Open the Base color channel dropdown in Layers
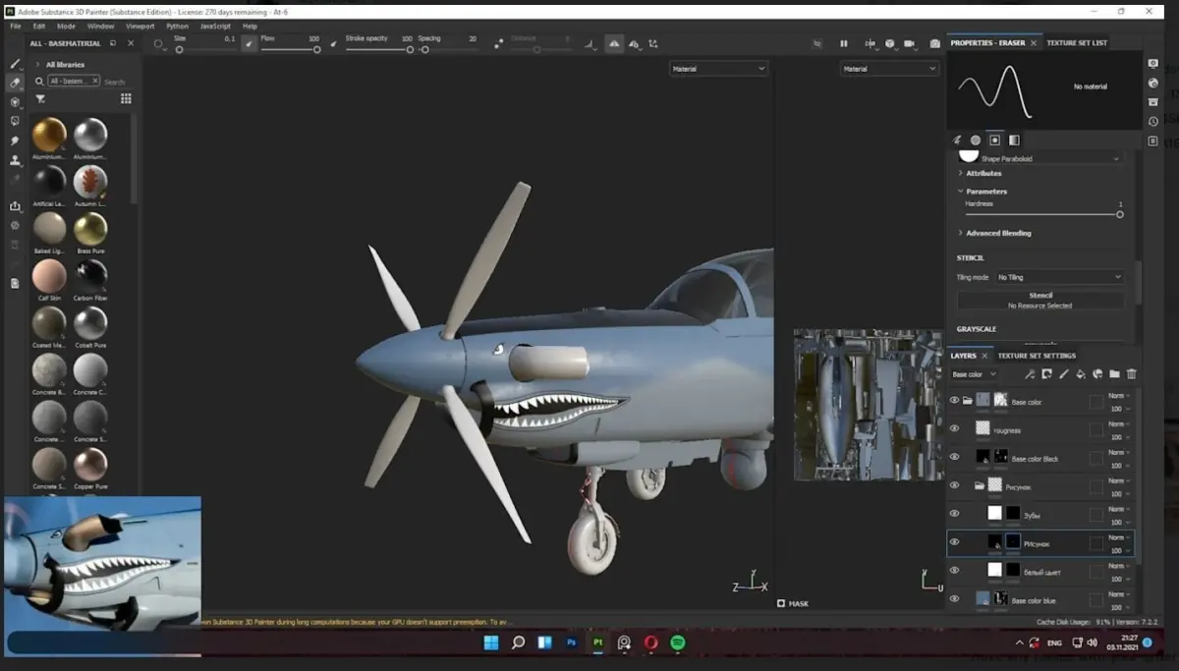 click(974, 374)
